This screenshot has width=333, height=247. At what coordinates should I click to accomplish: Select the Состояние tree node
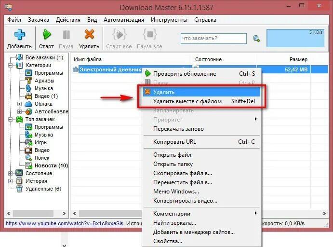point(39,174)
